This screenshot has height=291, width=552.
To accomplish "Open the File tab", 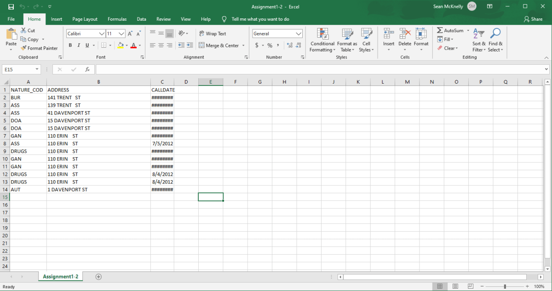I will (x=11, y=19).
